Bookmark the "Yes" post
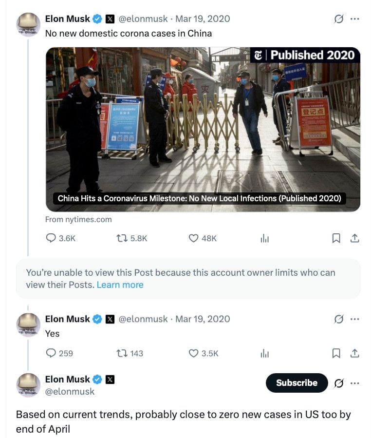The height and width of the screenshot is (438, 371). (x=336, y=353)
